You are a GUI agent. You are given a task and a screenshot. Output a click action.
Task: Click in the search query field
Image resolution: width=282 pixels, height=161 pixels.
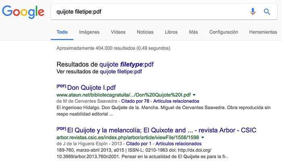tap(145, 12)
